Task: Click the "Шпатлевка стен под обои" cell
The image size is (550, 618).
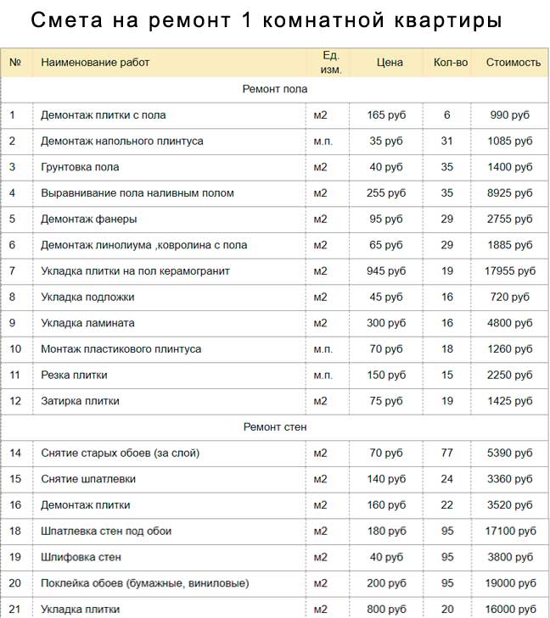Action: pos(106,532)
